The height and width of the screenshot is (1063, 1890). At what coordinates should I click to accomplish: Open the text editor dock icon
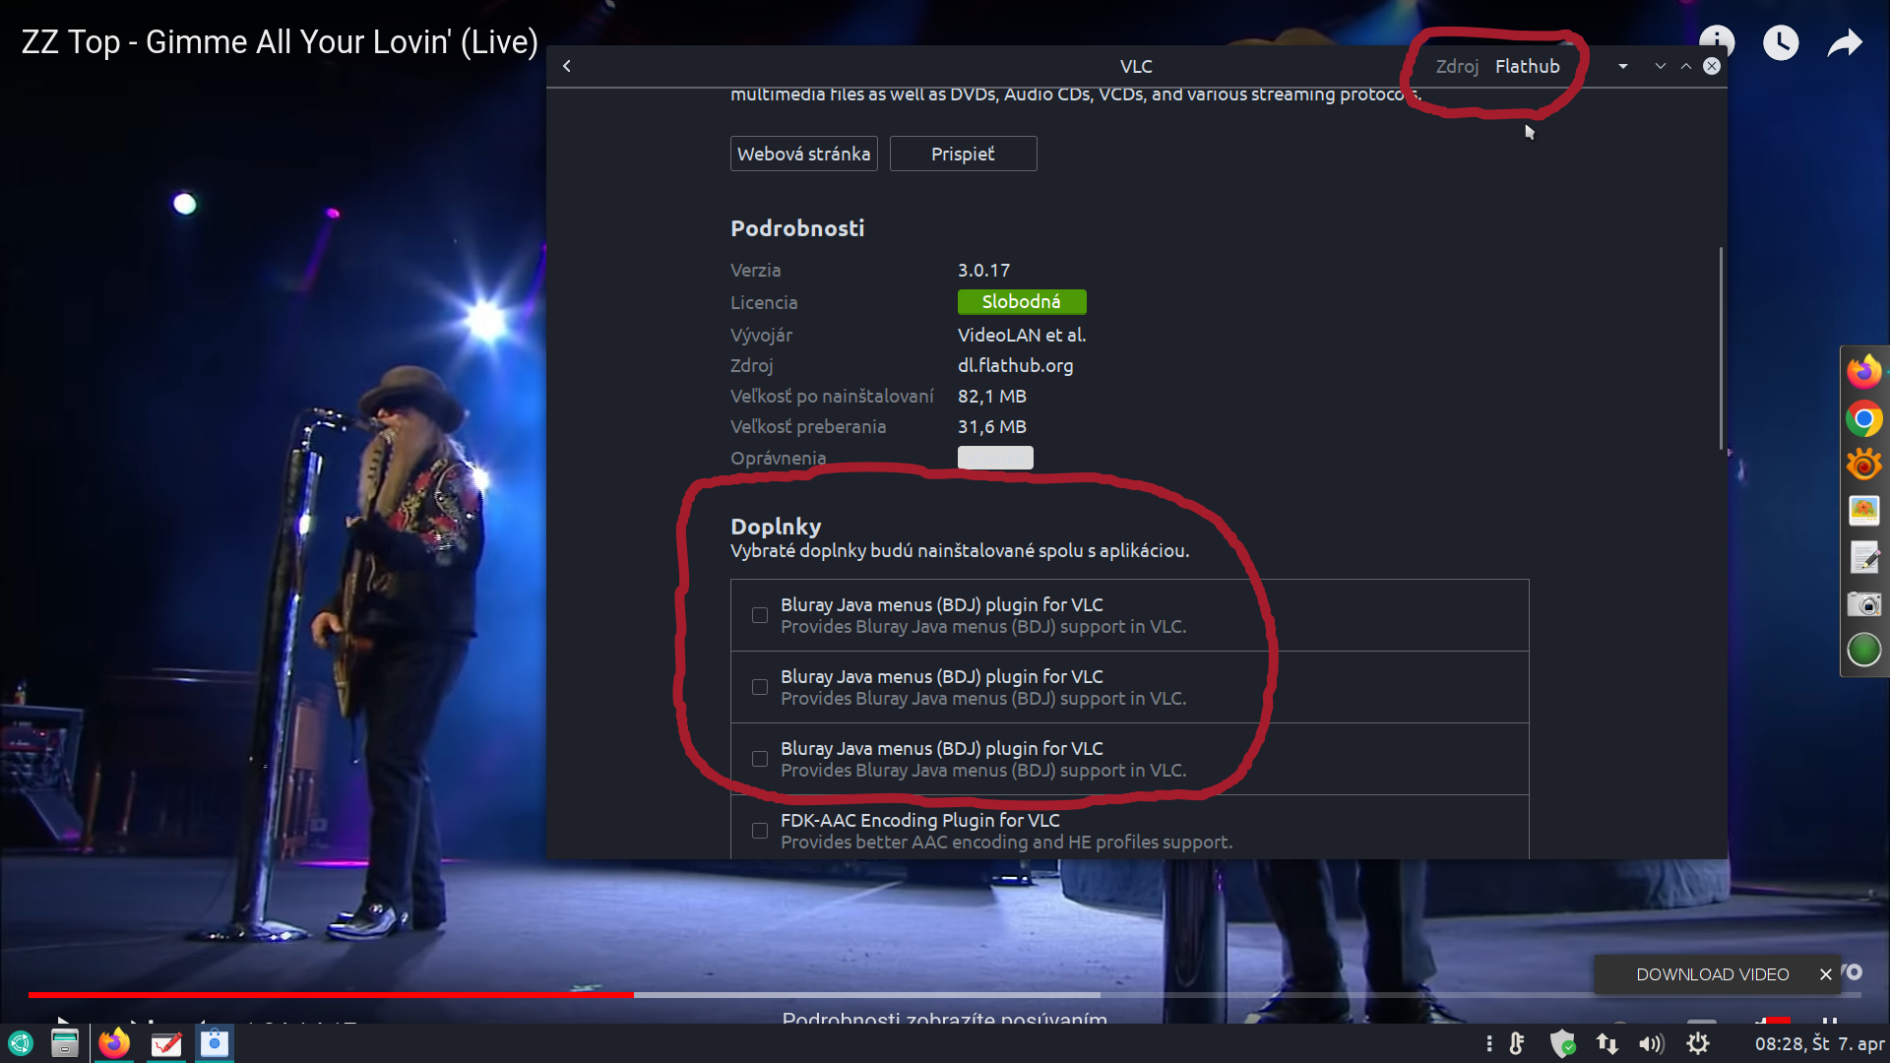point(1863,557)
